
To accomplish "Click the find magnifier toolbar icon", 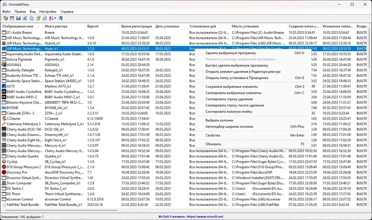I will pos(44,18).
